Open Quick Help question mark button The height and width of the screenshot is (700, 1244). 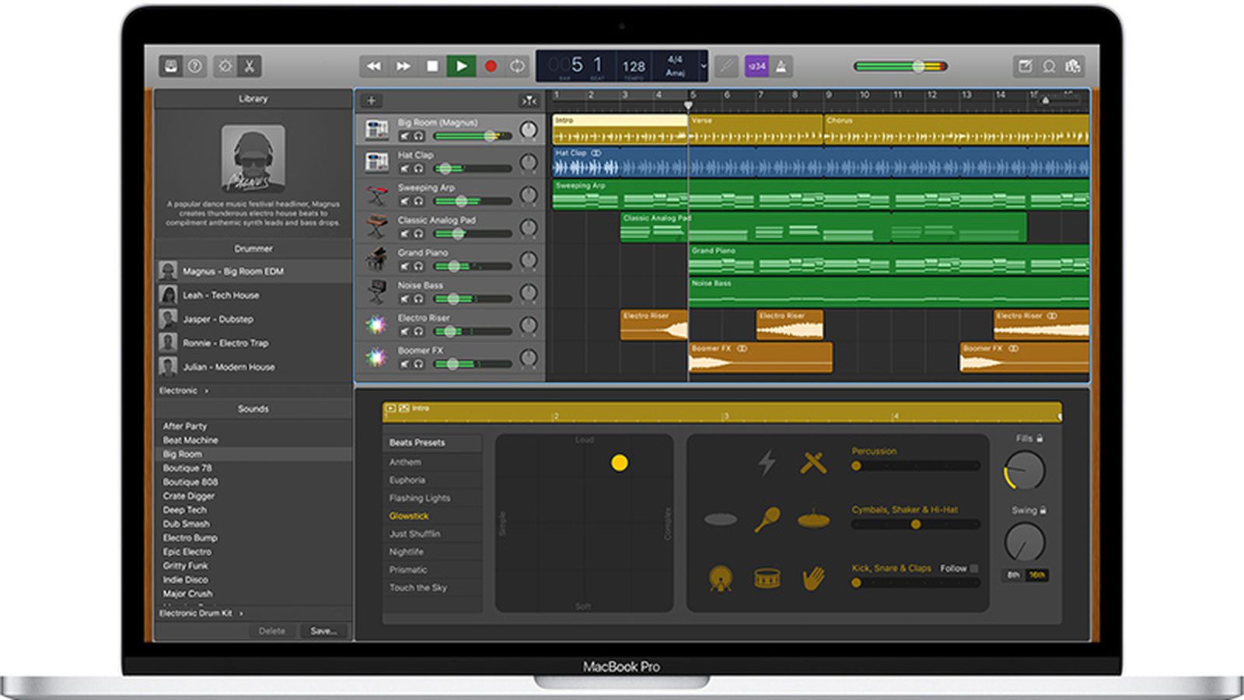point(195,66)
